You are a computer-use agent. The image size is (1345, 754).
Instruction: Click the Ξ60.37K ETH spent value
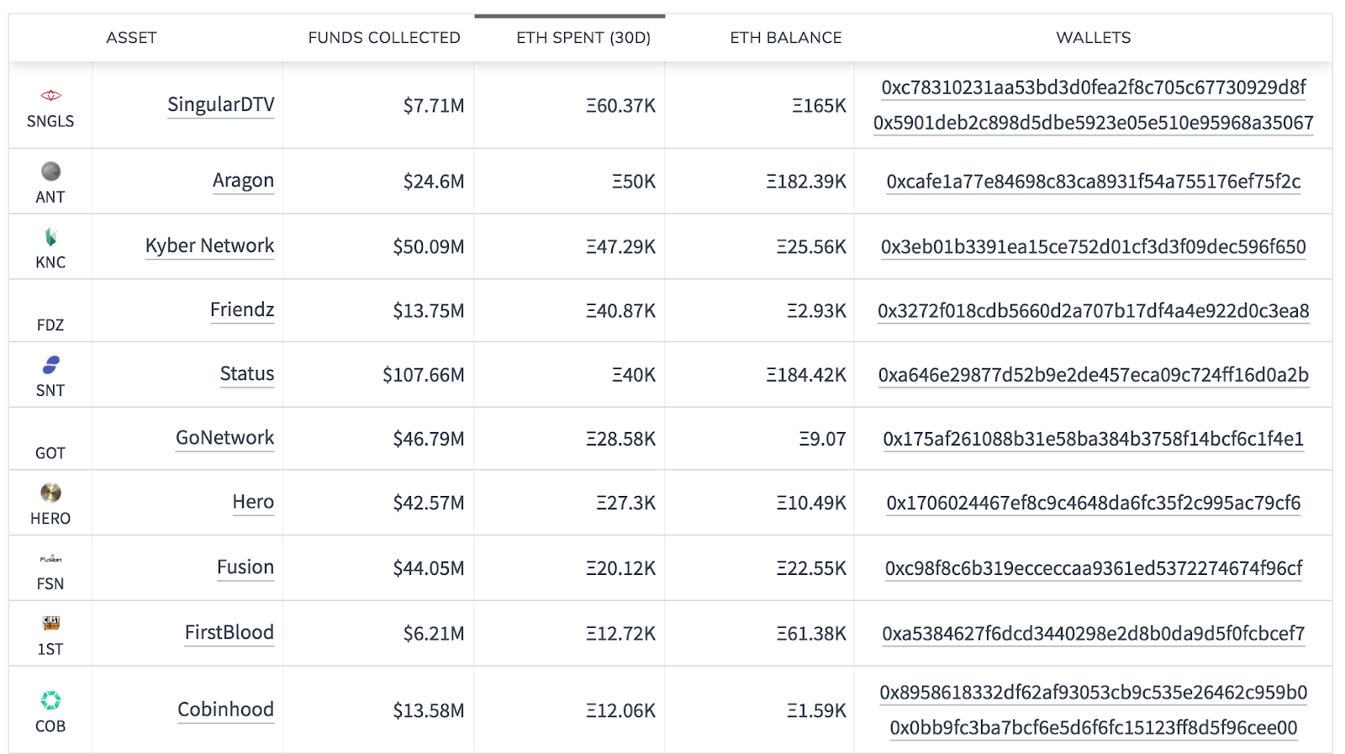click(x=621, y=106)
